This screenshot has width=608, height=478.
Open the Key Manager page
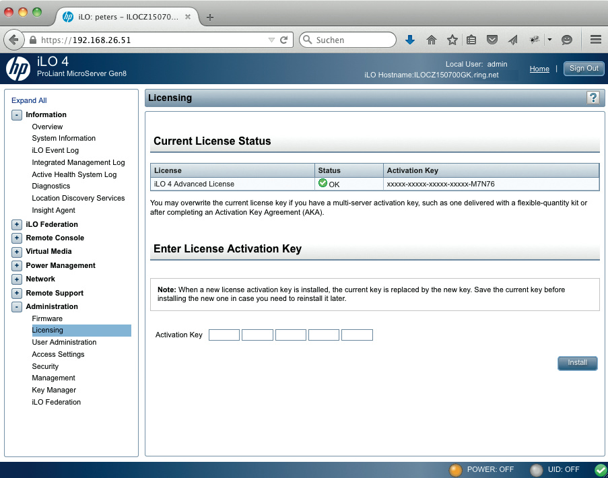point(54,390)
